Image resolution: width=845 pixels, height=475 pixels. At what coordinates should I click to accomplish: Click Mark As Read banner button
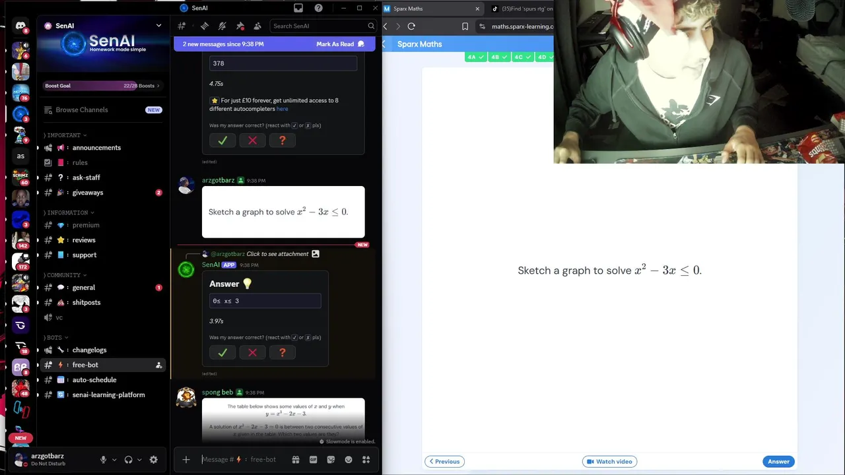pos(340,44)
